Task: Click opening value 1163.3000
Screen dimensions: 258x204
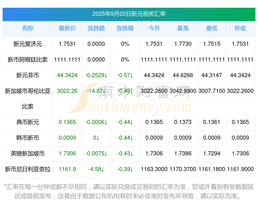Action: pos(154,169)
